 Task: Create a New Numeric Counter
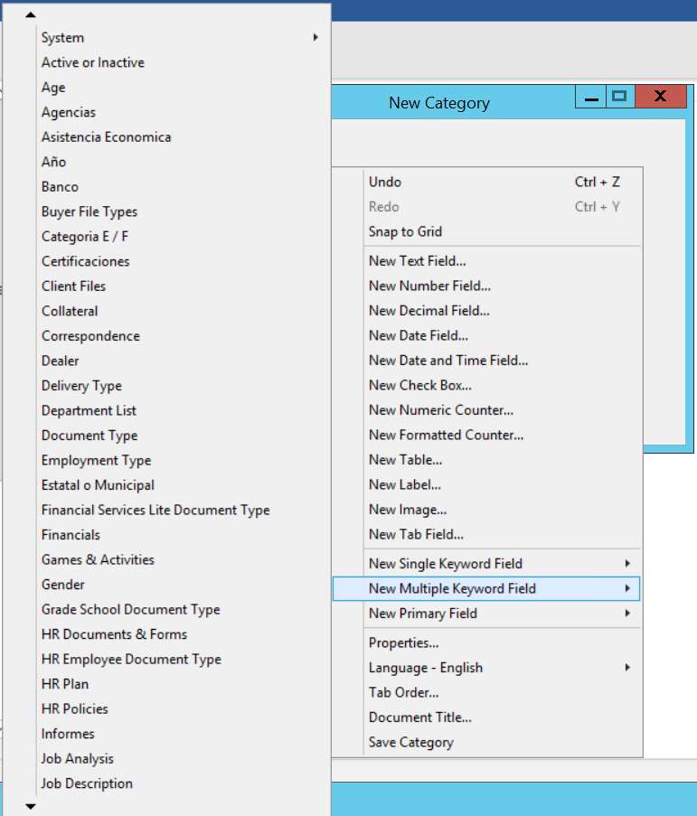click(x=486, y=410)
